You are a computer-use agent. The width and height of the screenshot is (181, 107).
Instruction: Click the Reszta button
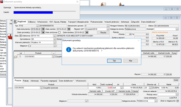click(x=103, y=32)
